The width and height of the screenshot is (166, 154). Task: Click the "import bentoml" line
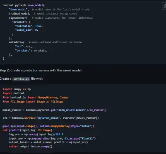coord(14,93)
